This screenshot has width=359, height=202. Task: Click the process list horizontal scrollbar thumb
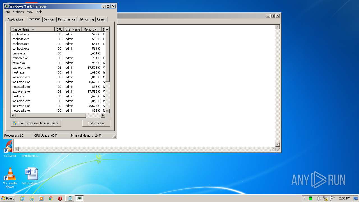point(50,115)
